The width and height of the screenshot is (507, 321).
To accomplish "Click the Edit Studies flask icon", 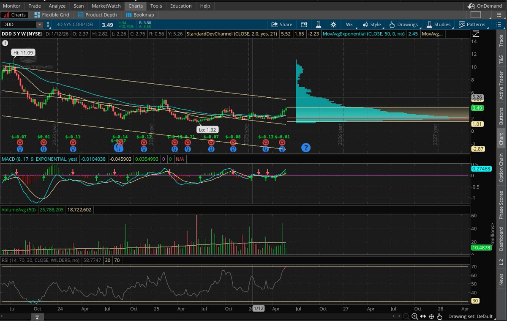I will tap(318, 25).
